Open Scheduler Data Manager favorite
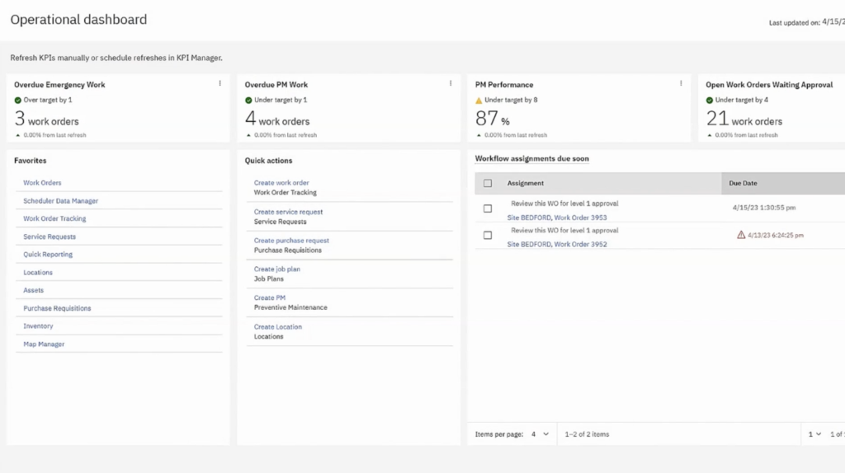 click(x=60, y=201)
